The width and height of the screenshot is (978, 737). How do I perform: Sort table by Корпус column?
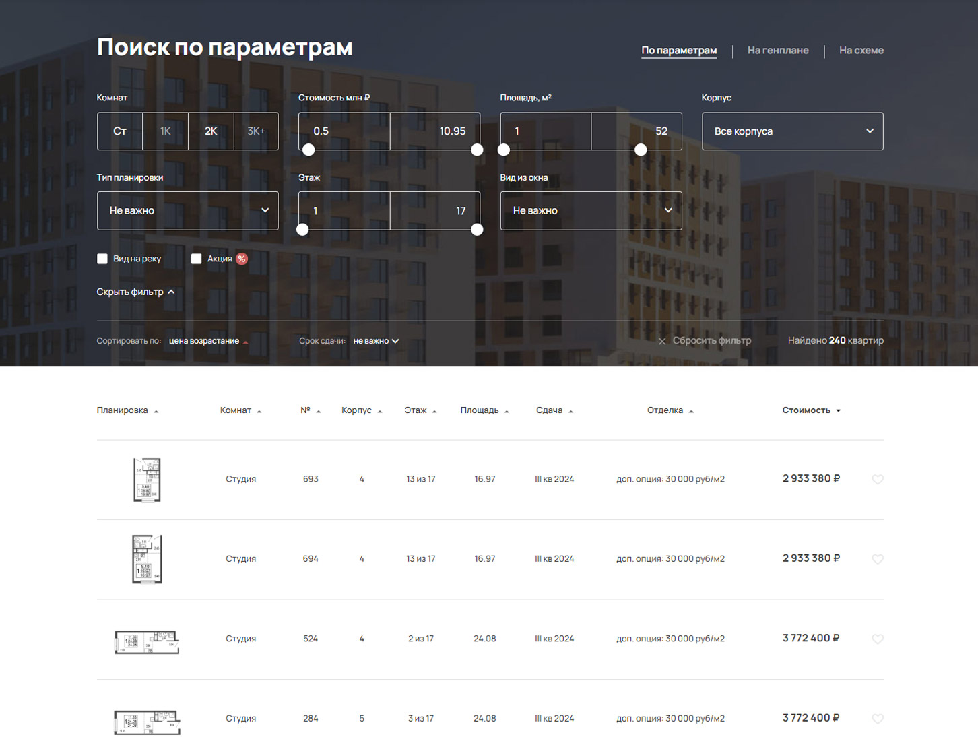(x=362, y=410)
